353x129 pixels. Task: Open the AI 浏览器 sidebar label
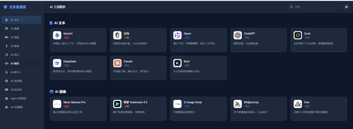pyautogui.click(x=16, y=81)
